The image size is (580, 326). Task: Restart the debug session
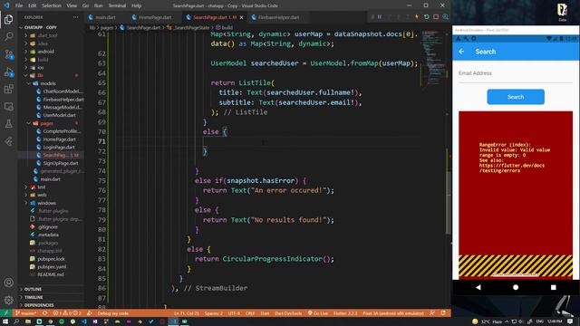427,17
